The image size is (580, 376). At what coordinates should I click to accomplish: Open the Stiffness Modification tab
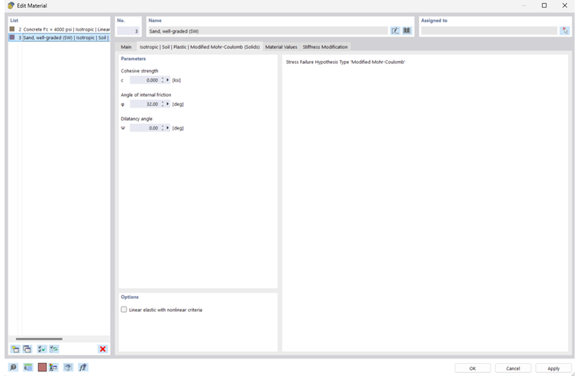pyautogui.click(x=325, y=47)
